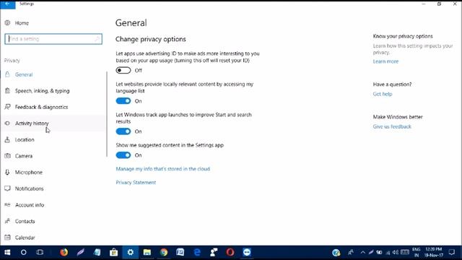Open Speech, inking, & typing settings

pos(42,91)
